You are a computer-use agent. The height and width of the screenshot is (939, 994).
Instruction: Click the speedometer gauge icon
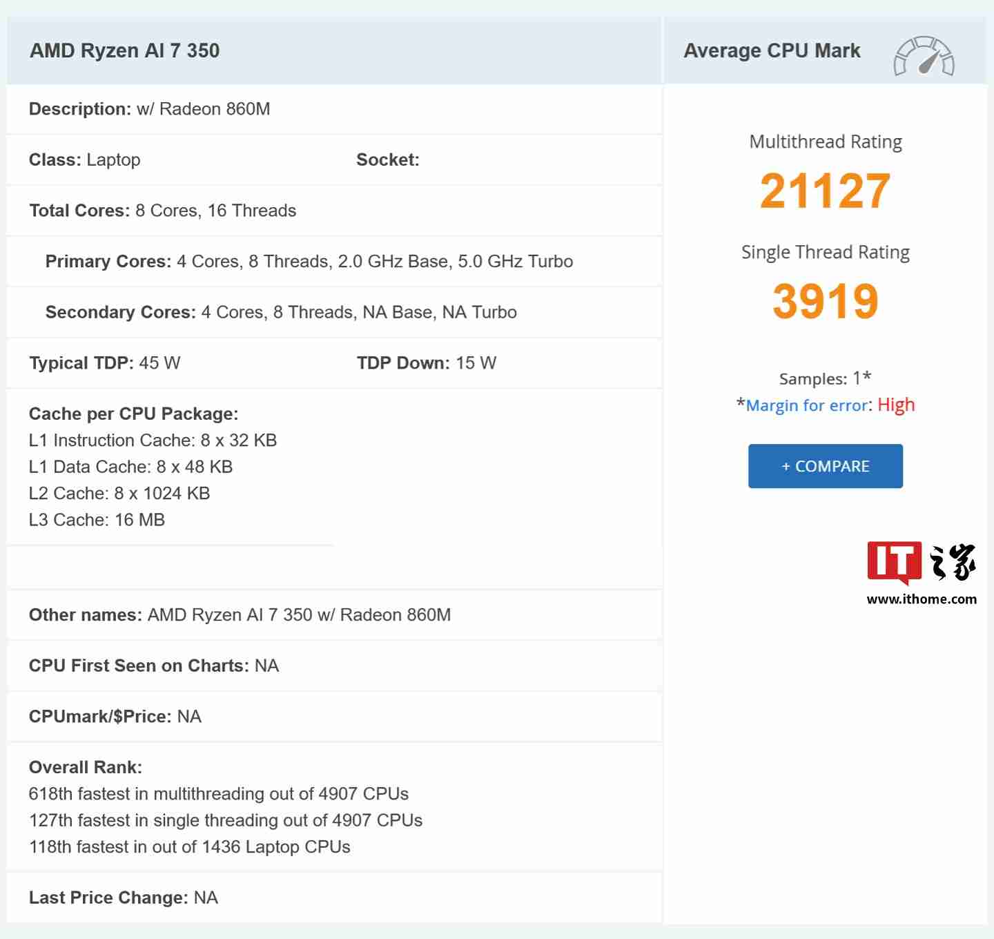[x=925, y=56]
